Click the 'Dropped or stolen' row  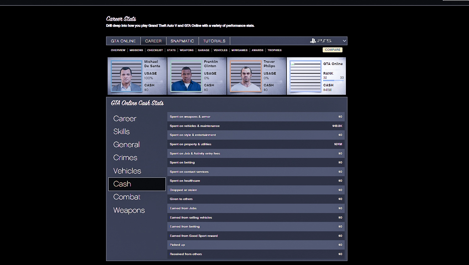(256, 190)
